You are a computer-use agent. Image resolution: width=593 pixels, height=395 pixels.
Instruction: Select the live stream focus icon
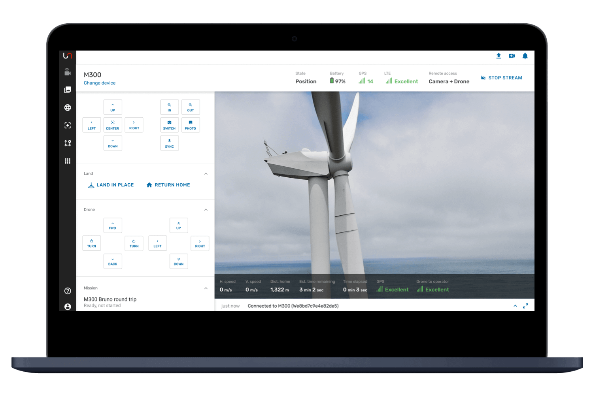click(x=67, y=125)
